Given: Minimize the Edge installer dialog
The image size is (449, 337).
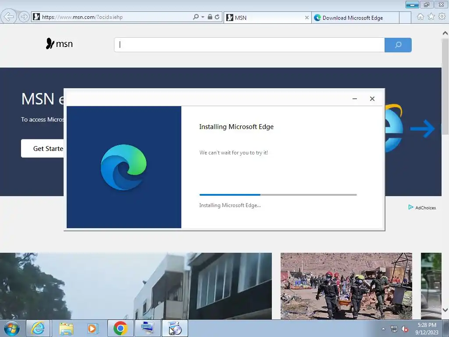Looking at the screenshot, I should [x=354, y=99].
